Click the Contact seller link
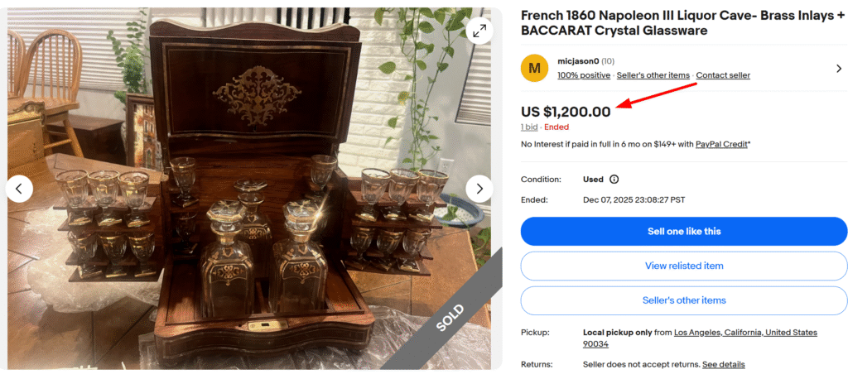This screenshot has height=379, width=848. coord(723,75)
